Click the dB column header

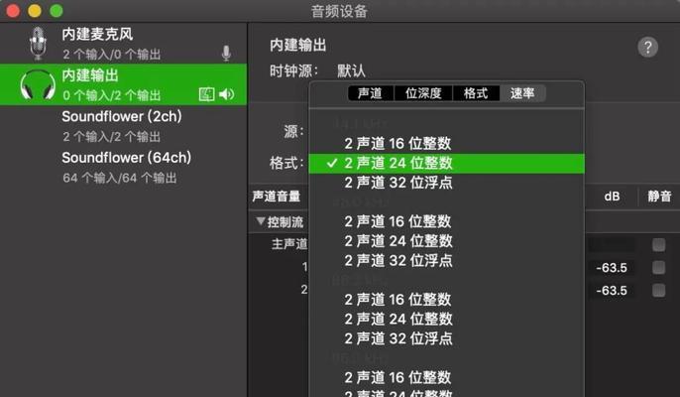point(612,197)
